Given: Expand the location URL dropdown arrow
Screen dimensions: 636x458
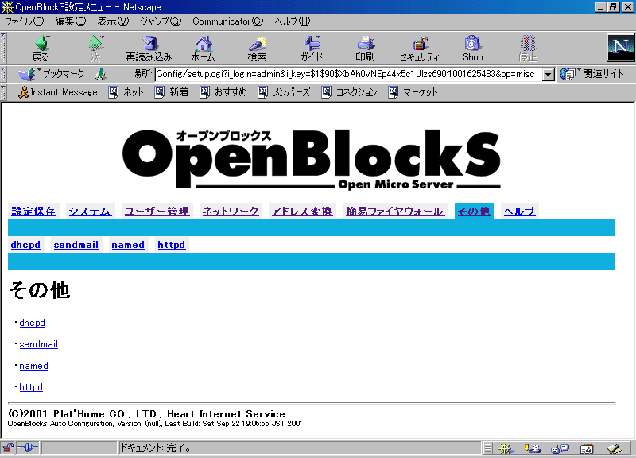Looking at the screenshot, I should [x=549, y=75].
